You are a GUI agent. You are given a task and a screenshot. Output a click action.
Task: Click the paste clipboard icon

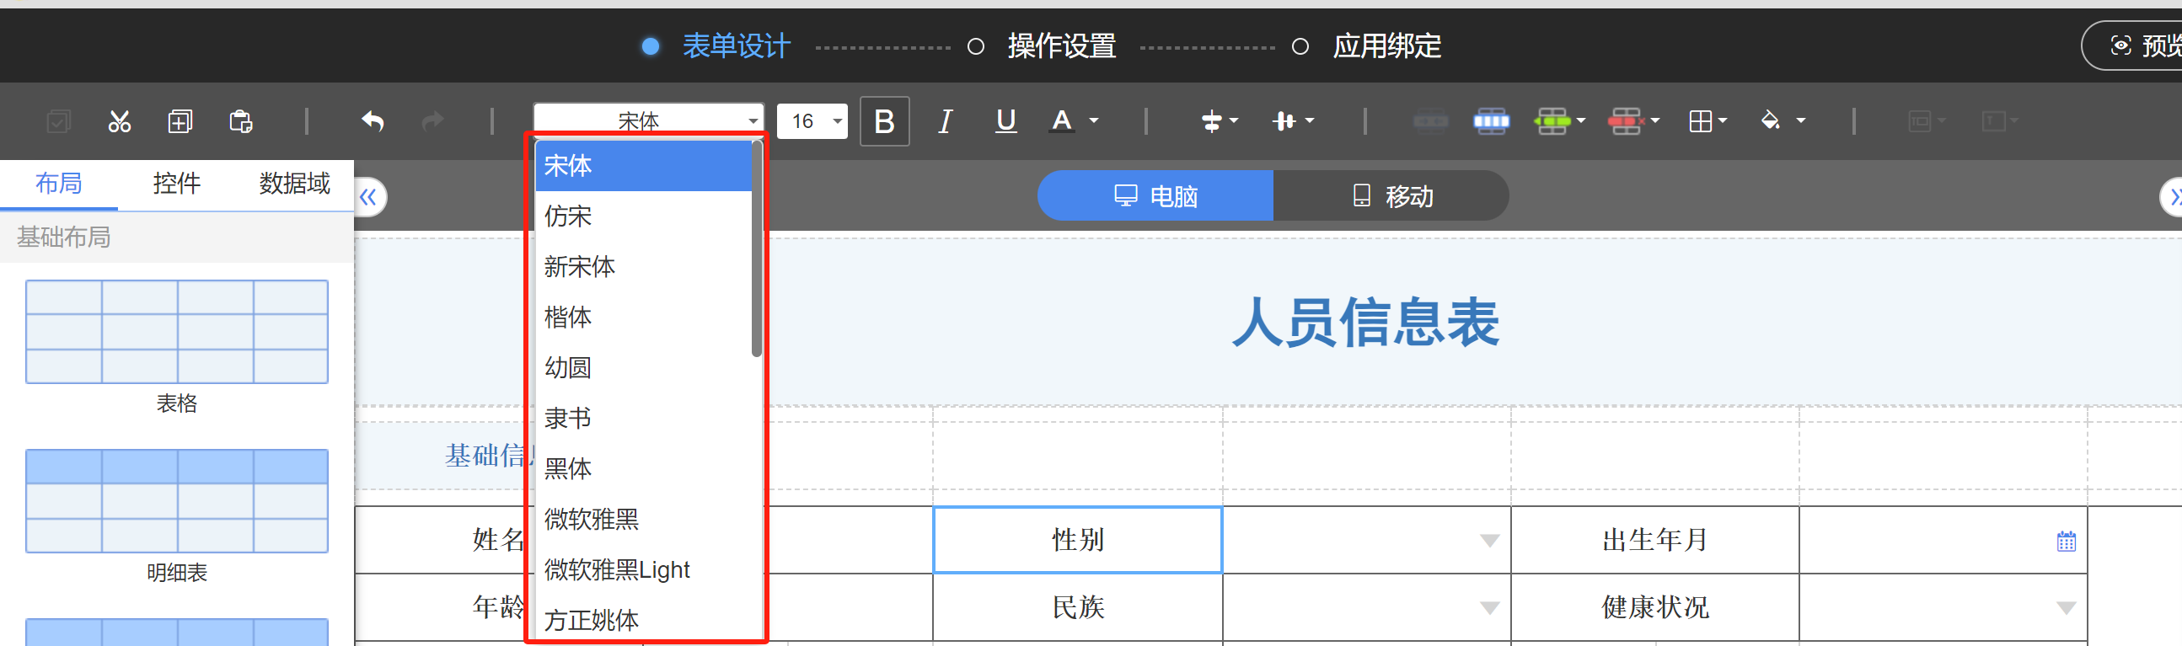tap(240, 122)
